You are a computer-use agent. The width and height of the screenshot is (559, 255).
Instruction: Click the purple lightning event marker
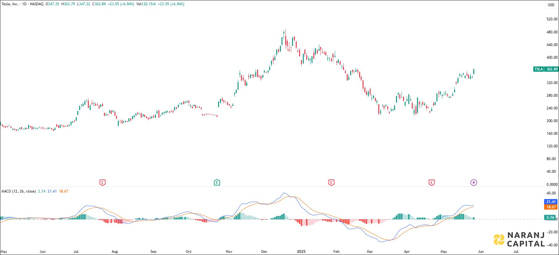click(x=474, y=183)
